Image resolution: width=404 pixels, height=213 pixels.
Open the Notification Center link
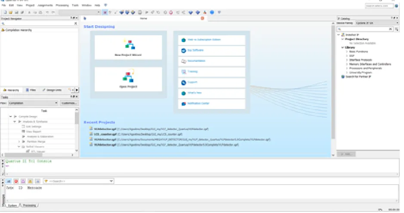(x=198, y=103)
